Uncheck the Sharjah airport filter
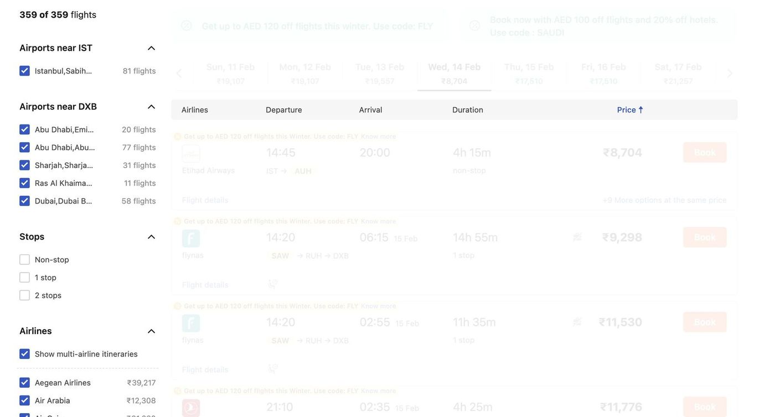The image size is (775, 417). coord(24,165)
